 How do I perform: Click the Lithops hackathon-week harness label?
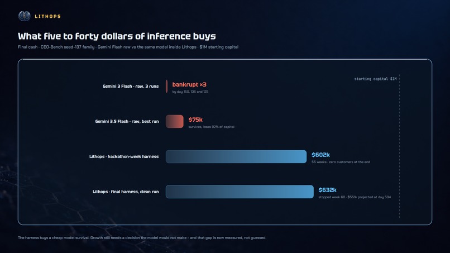pyautogui.click(x=124, y=156)
